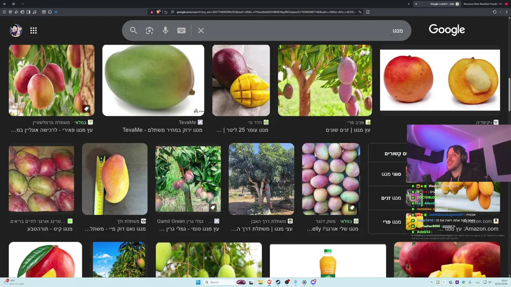Open the Wikipedia mango halves image
The width and height of the screenshot is (511, 287).
tap(440, 80)
